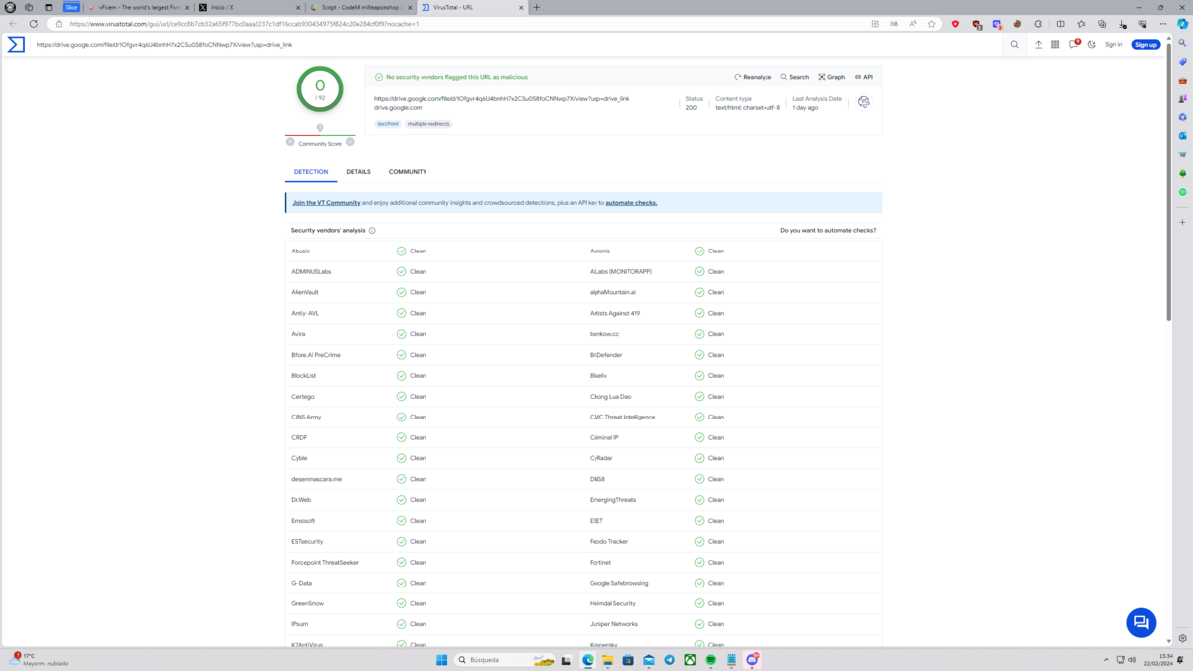This screenshot has width=1193, height=671.
Task: Click the automate checks link
Action: (631, 203)
